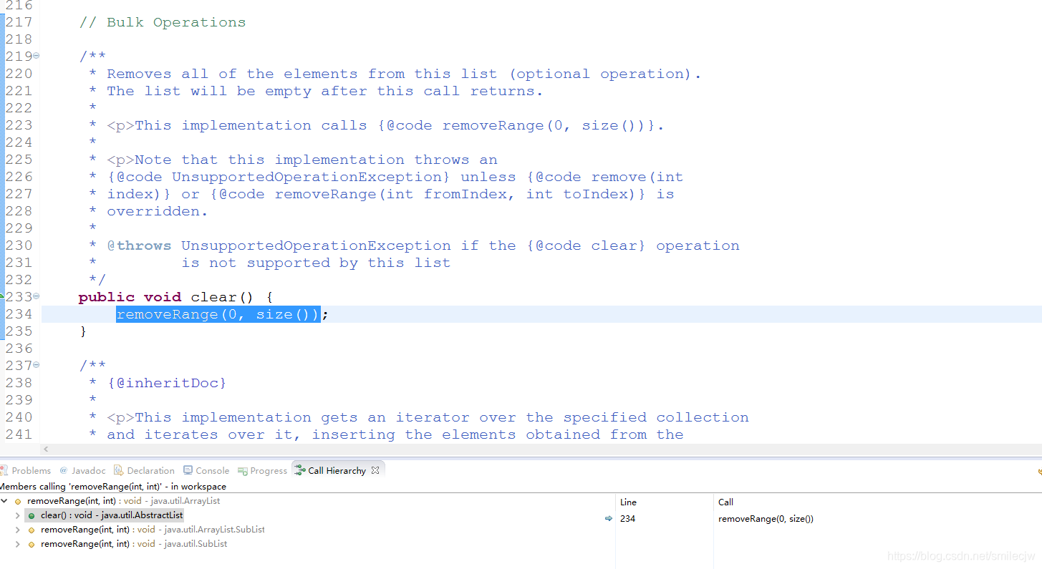The height and width of the screenshot is (569, 1042).
Task: Switch to the Console tab
Action: tap(206, 470)
